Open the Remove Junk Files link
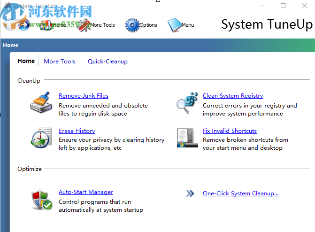The height and width of the screenshot is (232, 315). [84, 96]
